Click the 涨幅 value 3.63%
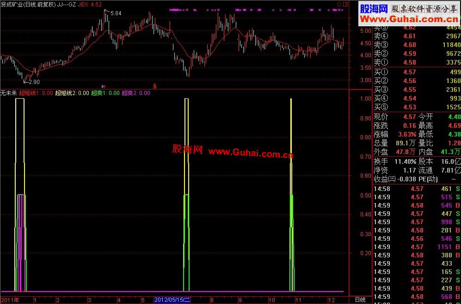This screenshot has width=461, height=304. tap(407, 135)
